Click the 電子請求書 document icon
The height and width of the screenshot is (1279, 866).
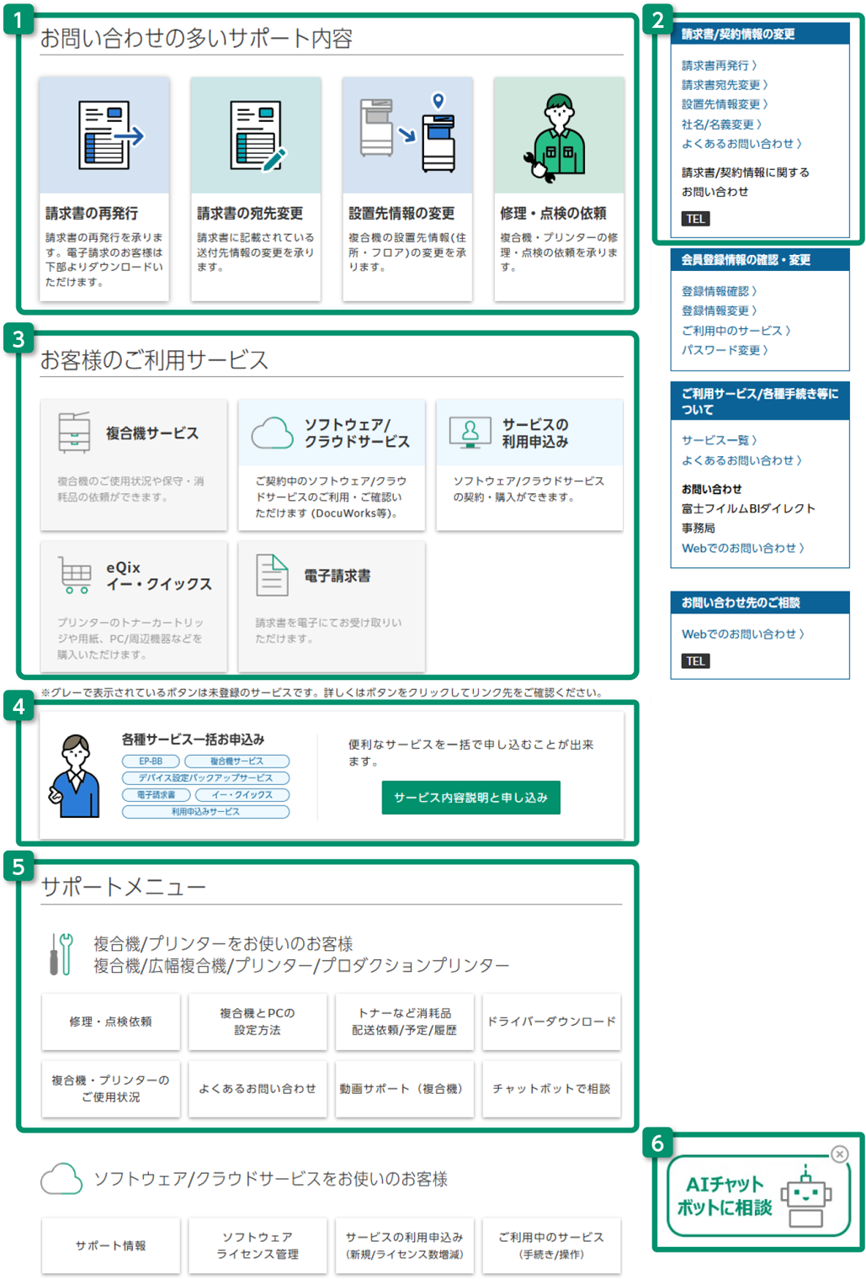[x=272, y=575]
